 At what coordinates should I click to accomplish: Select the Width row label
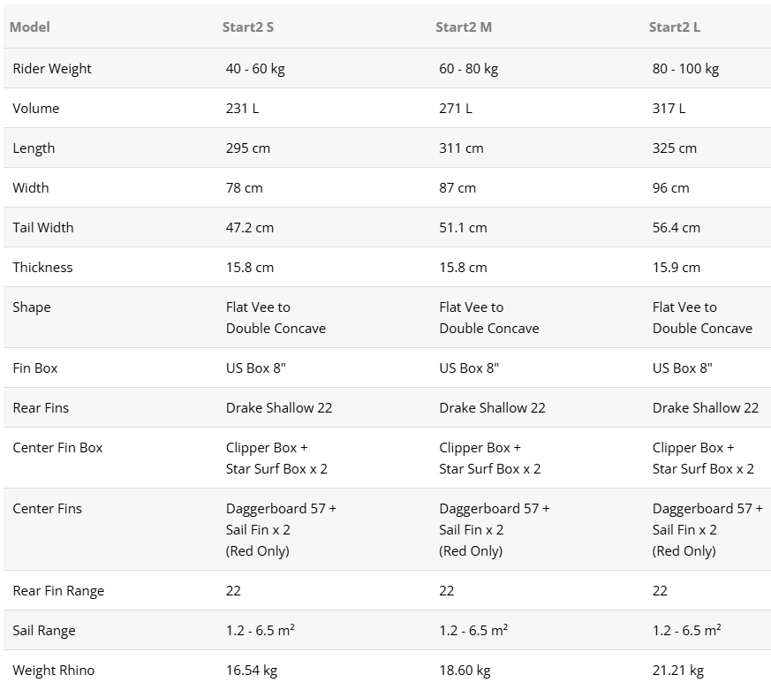31,188
